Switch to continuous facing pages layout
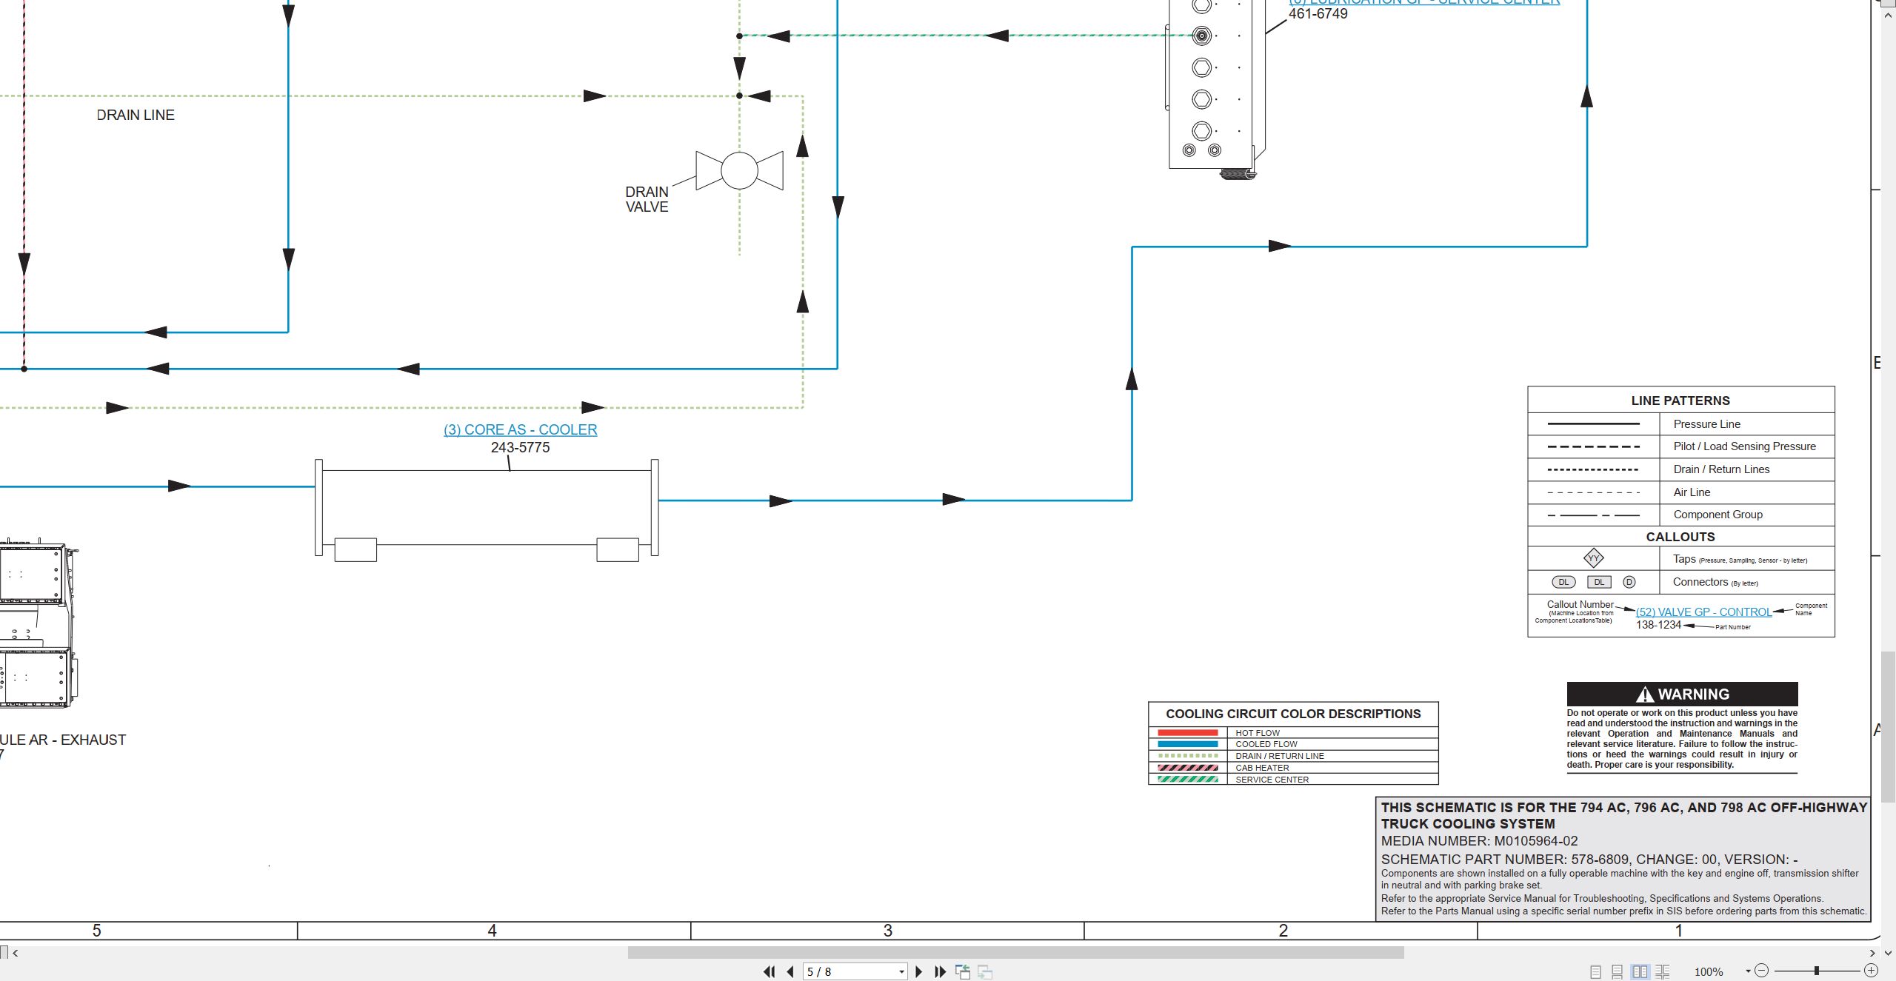Viewport: 1896px width, 981px height. point(1663,971)
